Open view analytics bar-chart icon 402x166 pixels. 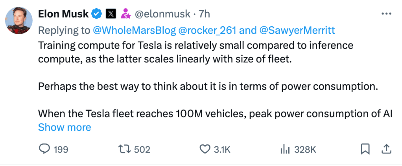pyautogui.click(x=285, y=149)
